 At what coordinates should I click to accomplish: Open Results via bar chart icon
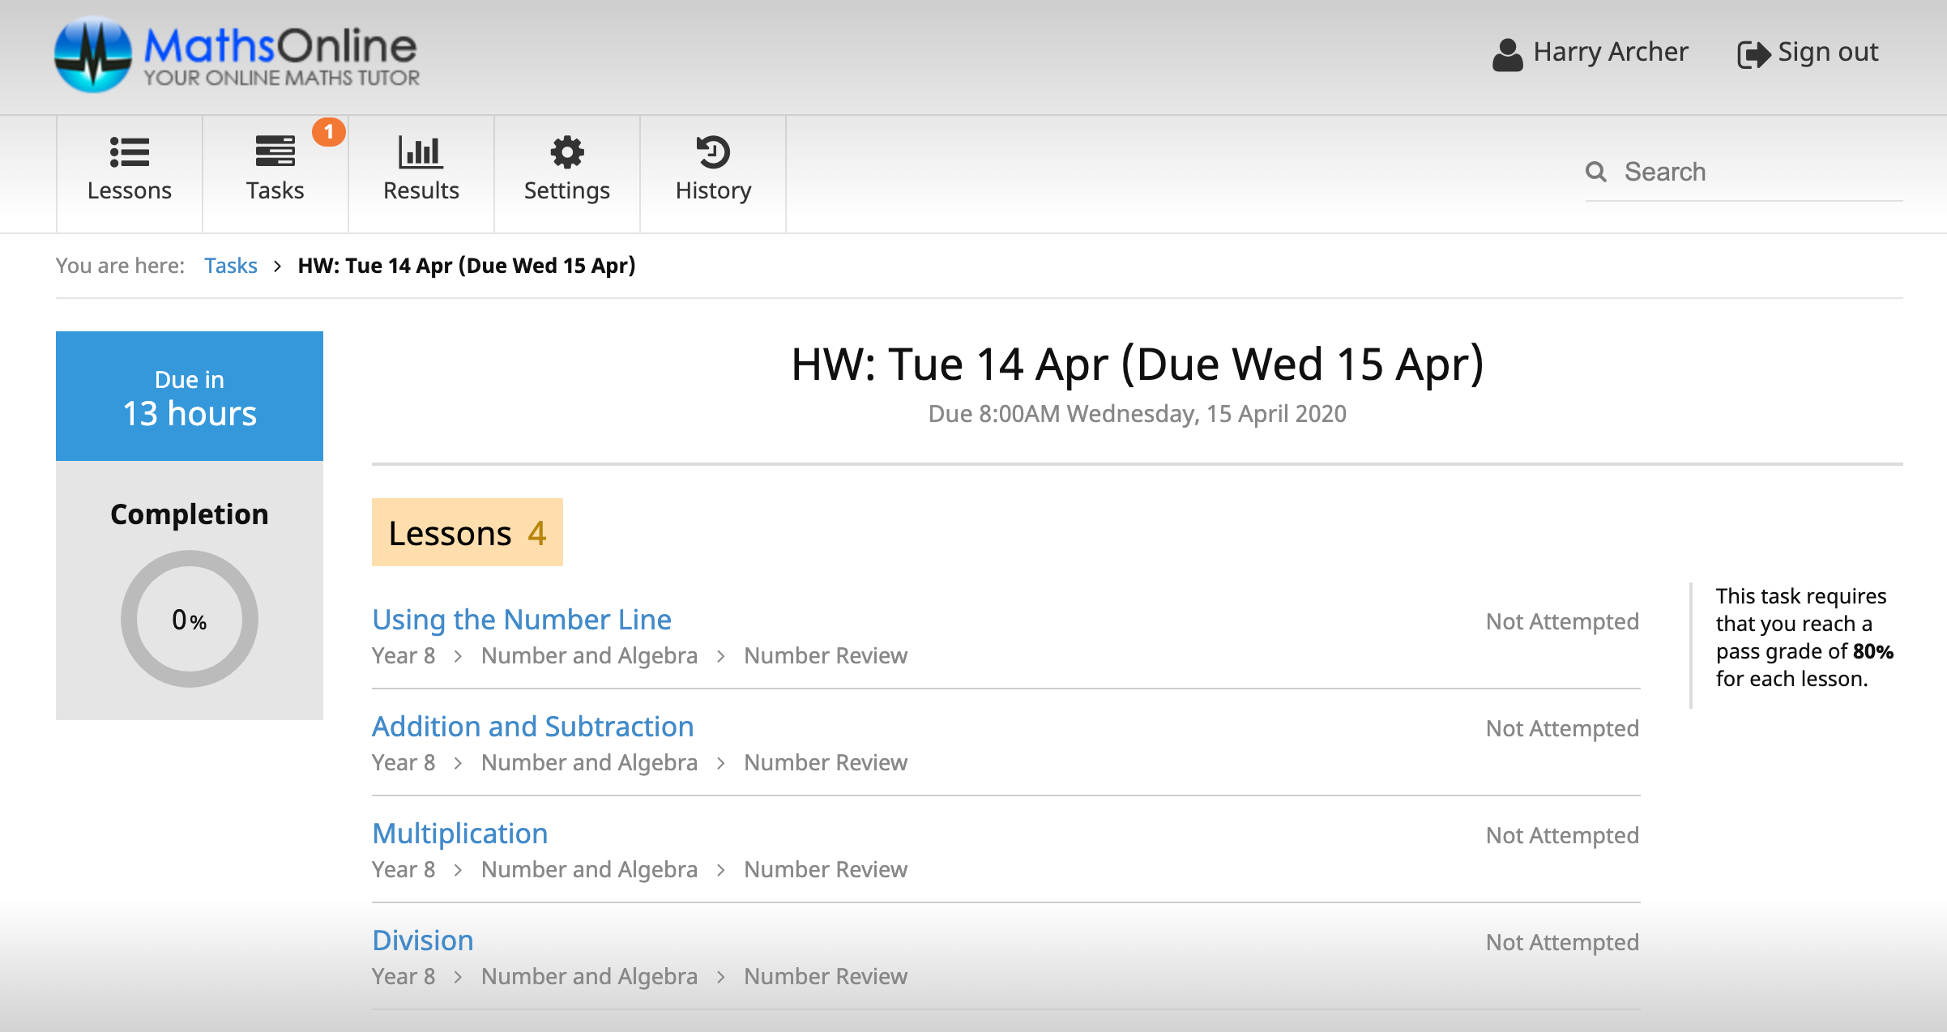[x=421, y=152]
